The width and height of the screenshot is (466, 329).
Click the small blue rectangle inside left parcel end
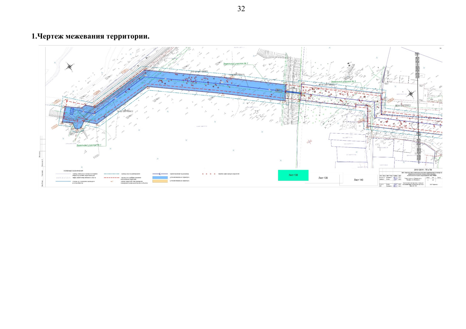tap(72, 111)
